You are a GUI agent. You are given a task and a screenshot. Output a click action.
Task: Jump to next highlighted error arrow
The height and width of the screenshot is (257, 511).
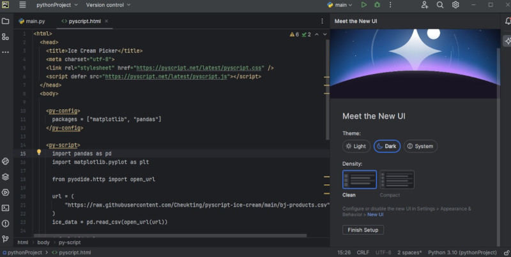pos(325,34)
